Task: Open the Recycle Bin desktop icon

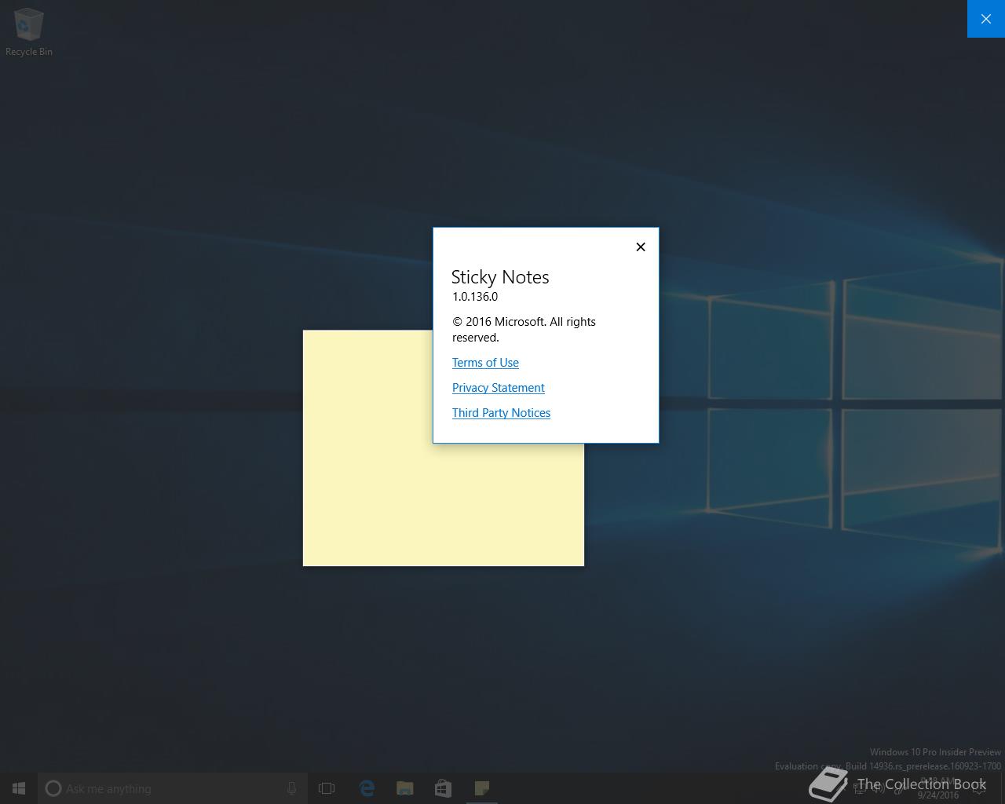Action: click(29, 32)
